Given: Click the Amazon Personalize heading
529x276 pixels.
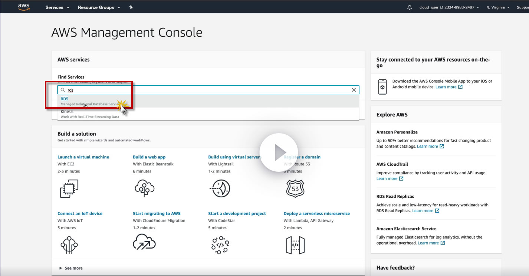Looking at the screenshot, I should [397, 132].
